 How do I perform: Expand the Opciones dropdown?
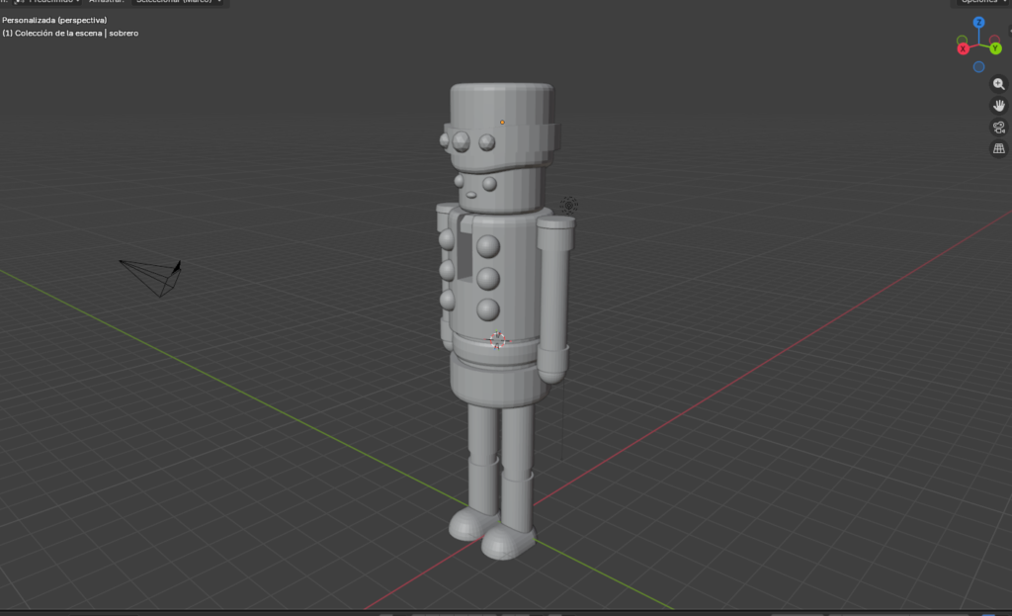click(981, 3)
